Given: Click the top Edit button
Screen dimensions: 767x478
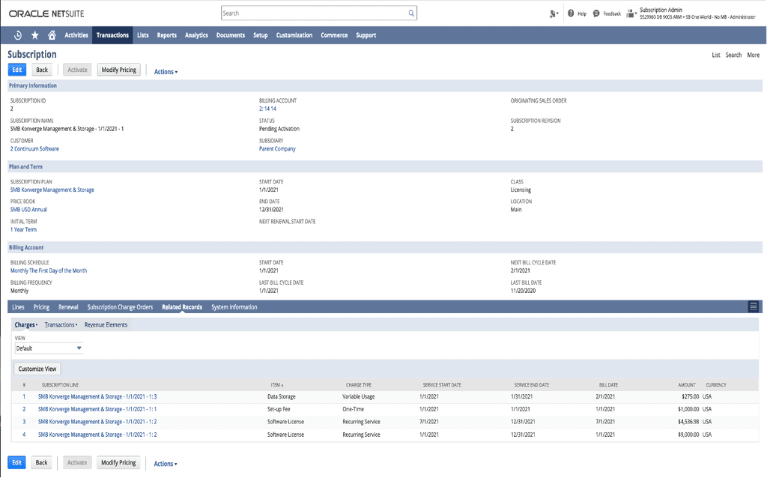Looking at the screenshot, I should pos(17,70).
